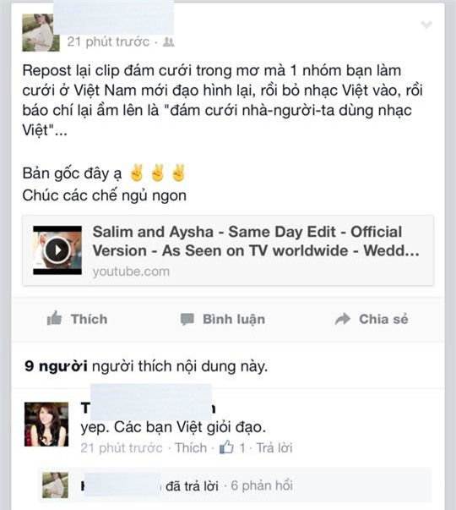Click the speech bubble Bình luận icon

[x=187, y=319]
